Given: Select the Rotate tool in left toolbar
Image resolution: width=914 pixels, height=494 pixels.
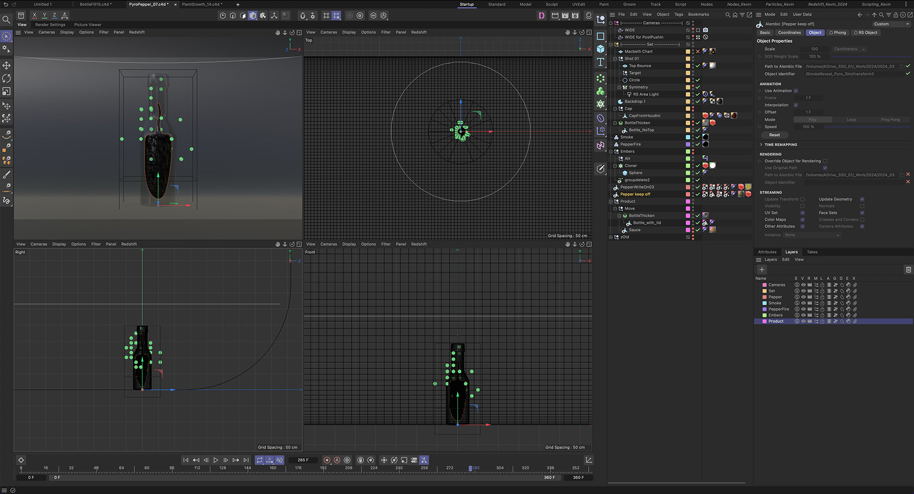Looking at the screenshot, I should tap(6, 79).
